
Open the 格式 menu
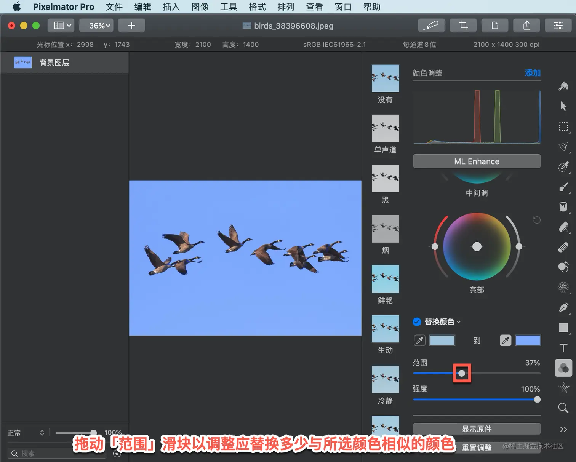257,7
